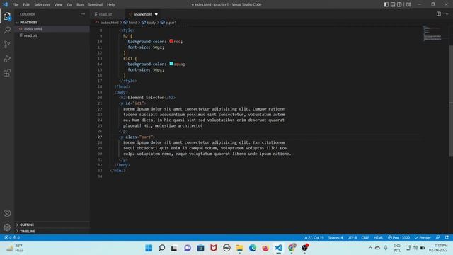Open the Run and Debug view
The width and height of the screenshot is (453, 255).
click(7, 58)
